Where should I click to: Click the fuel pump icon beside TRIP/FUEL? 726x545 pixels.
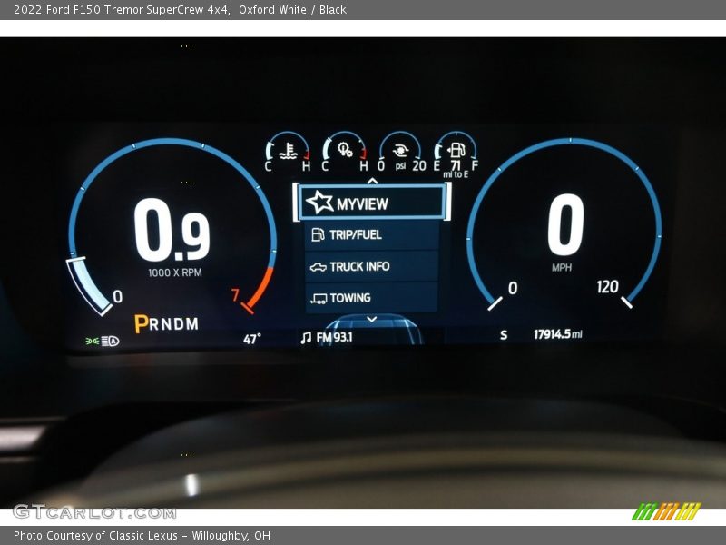(x=318, y=235)
